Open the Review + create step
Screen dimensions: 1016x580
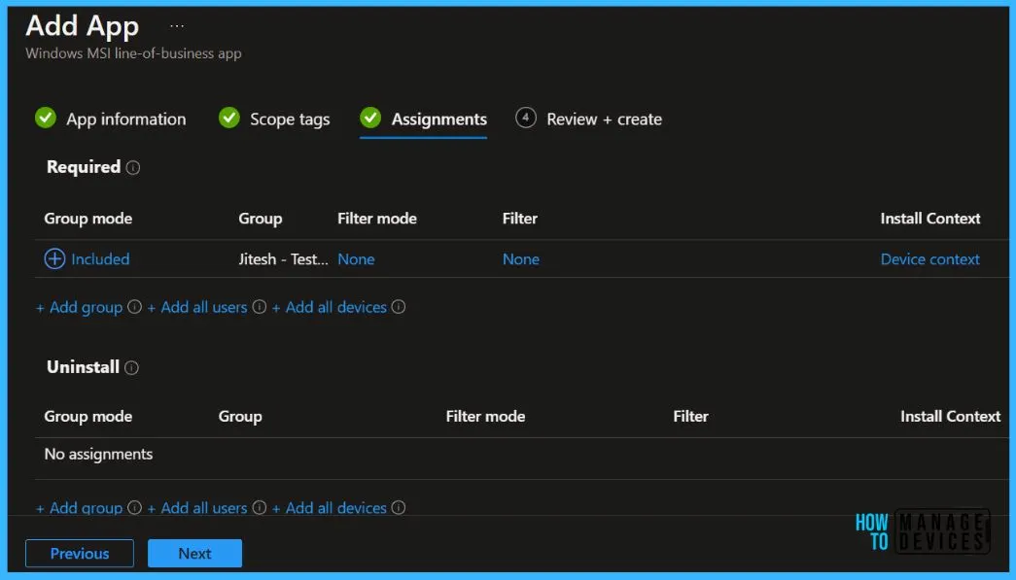pos(603,119)
